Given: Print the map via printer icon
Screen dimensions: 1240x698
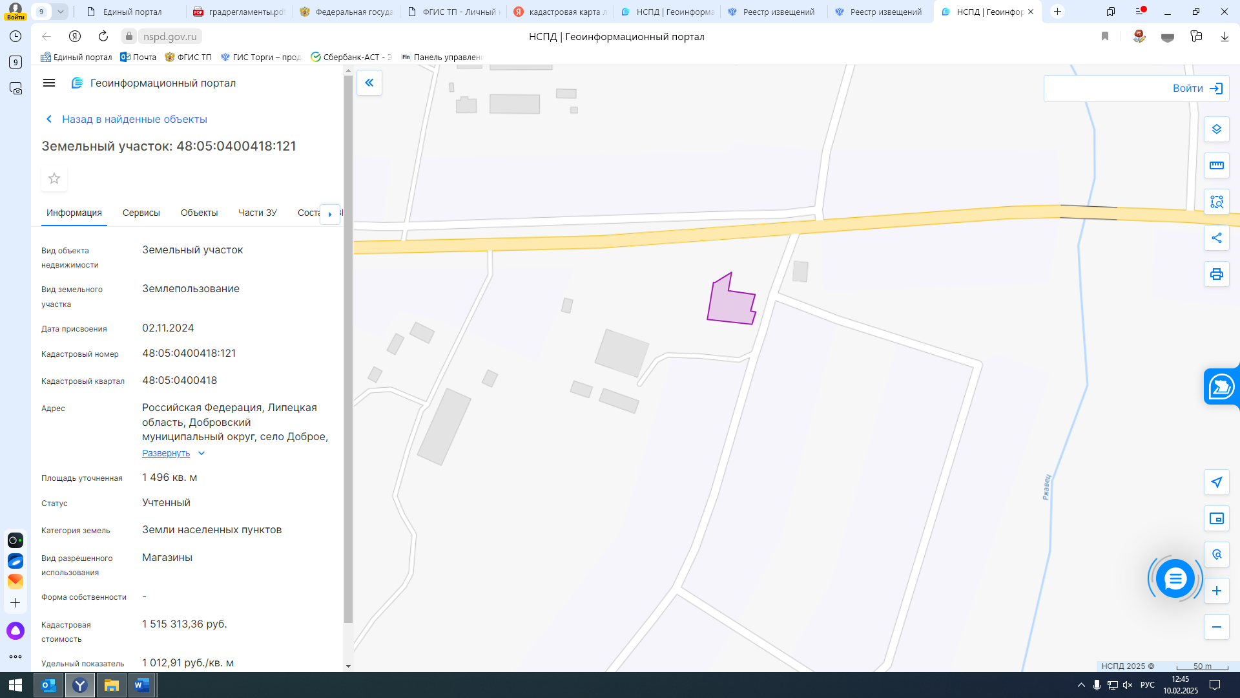Looking at the screenshot, I should (1216, 274).
